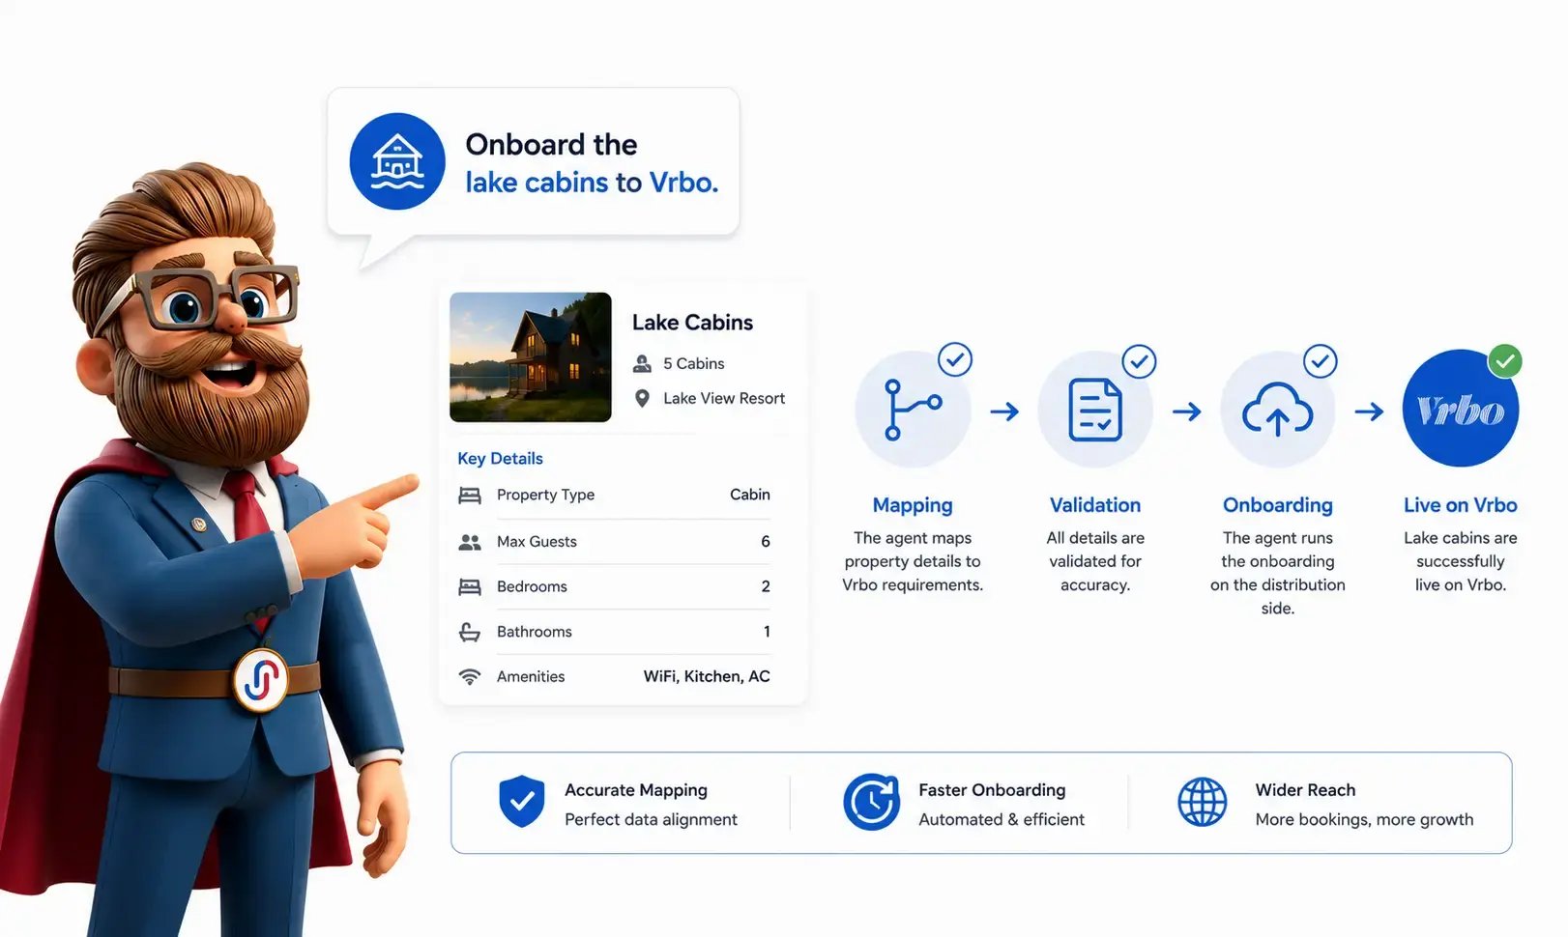Open the globe icon next to Wider Reach

point(1203,802)
